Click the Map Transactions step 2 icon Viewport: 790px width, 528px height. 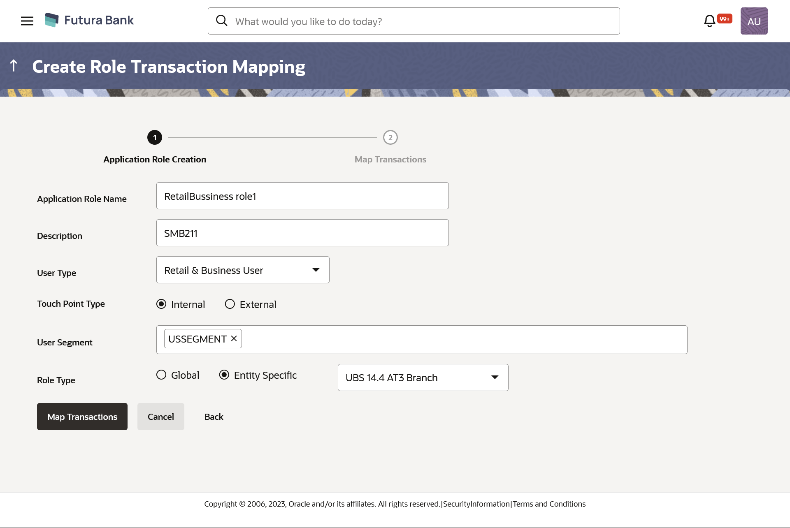pyautogui.click(x=390, y=137)
